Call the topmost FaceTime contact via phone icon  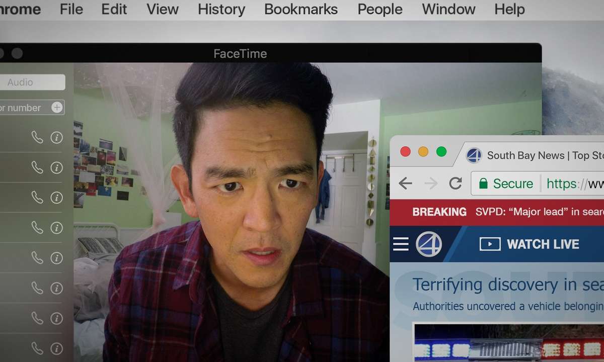37,137
